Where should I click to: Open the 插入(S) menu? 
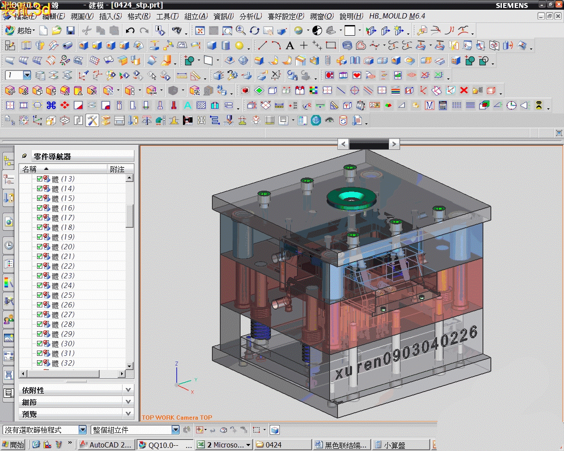[110, 16]
